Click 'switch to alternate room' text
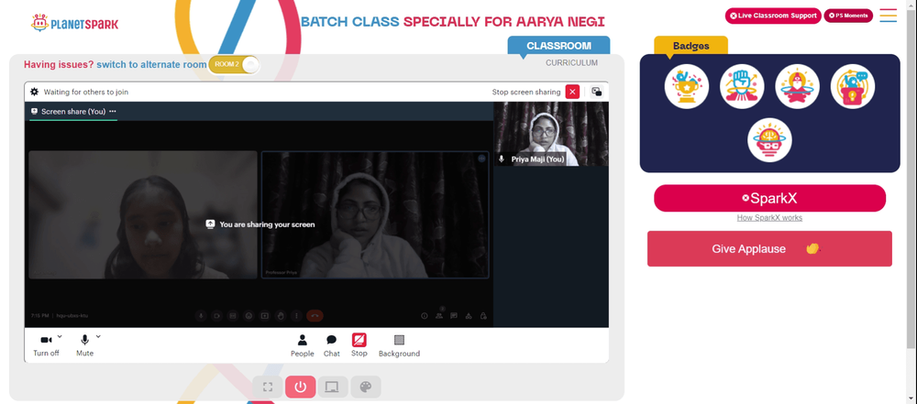Image resolution: width=917 pixels, height=404 pixels. 151,65
